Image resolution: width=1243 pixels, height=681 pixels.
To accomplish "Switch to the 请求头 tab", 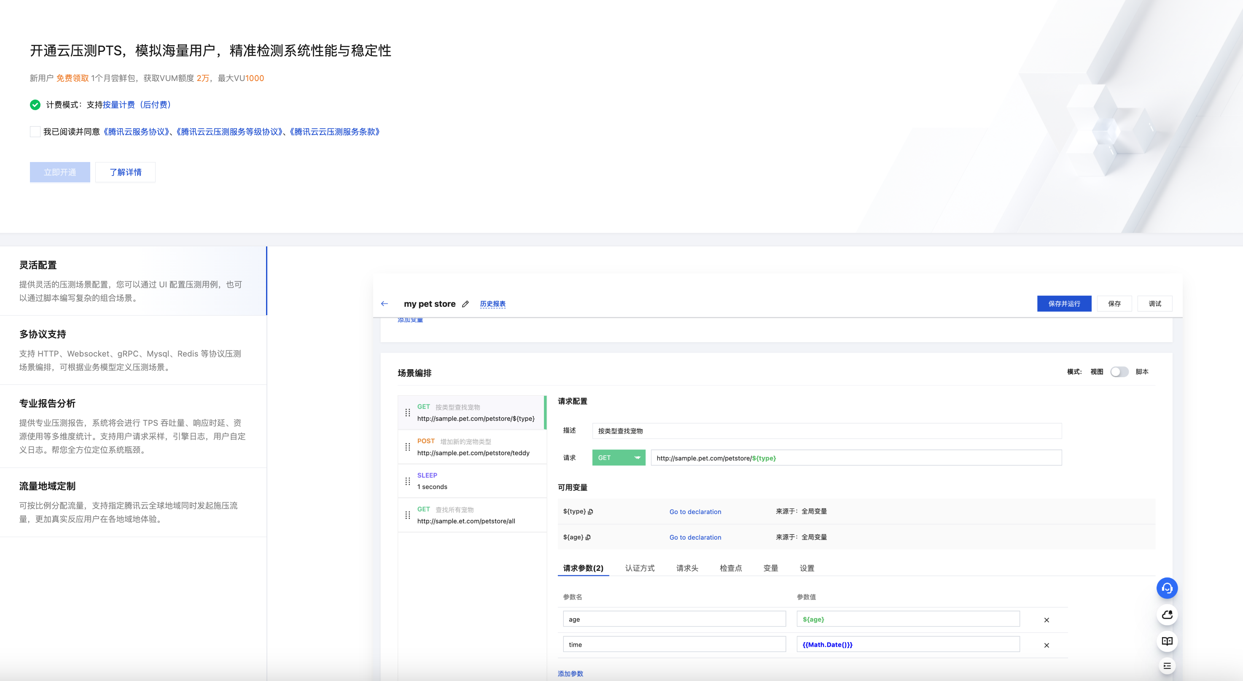I will click(x=686, y=568).
